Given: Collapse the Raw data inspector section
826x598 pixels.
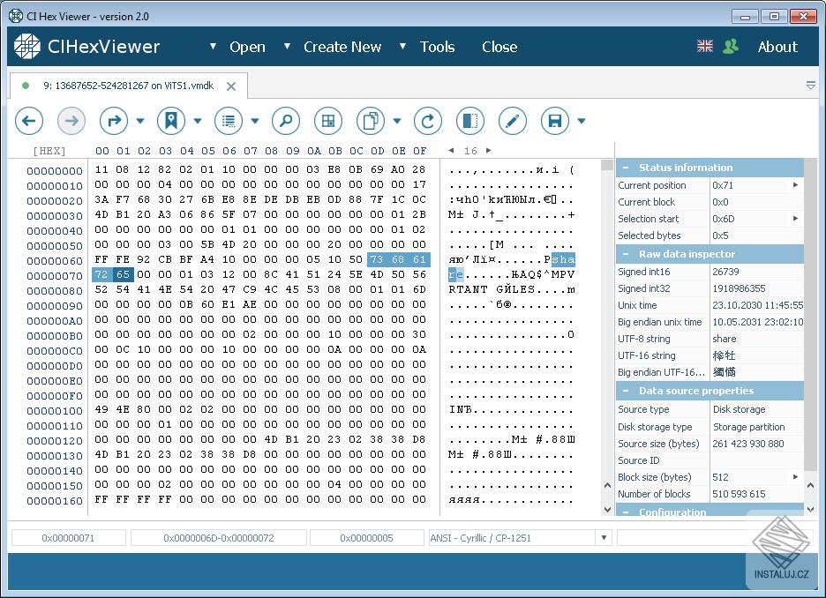Looking at the screenshot, I should click(625, 254).
